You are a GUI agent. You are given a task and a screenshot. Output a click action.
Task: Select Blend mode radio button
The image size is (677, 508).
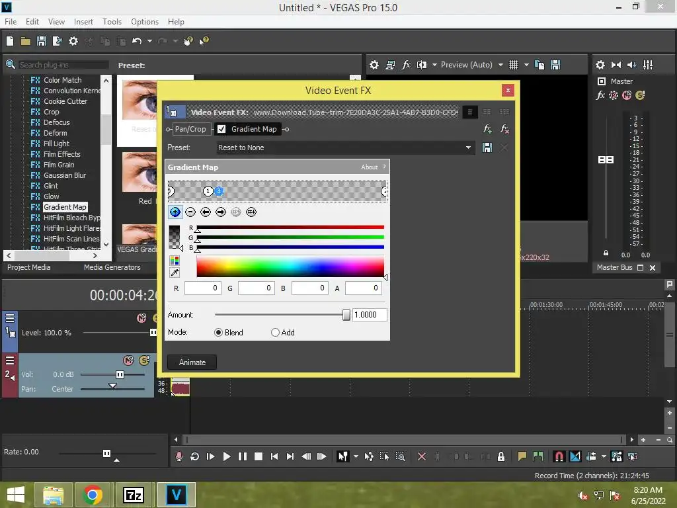[x=218, y=332]
